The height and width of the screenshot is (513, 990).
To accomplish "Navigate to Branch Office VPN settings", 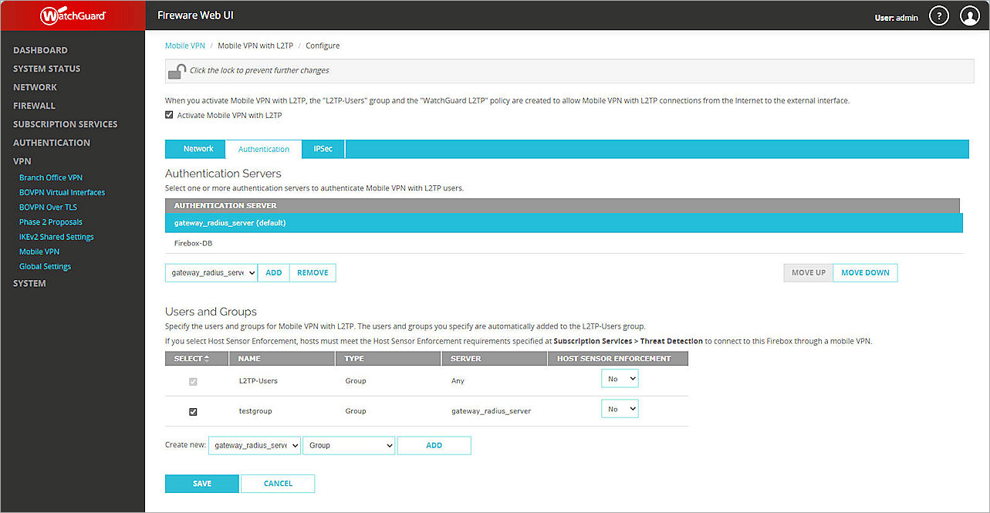I will pos(50,177).
